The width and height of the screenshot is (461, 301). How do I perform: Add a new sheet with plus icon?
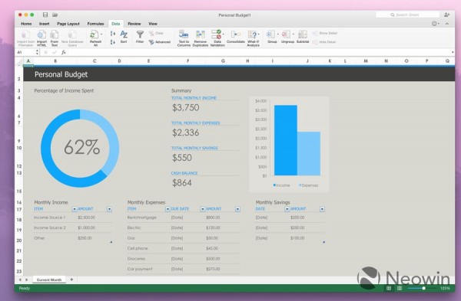tap(71, 280)
